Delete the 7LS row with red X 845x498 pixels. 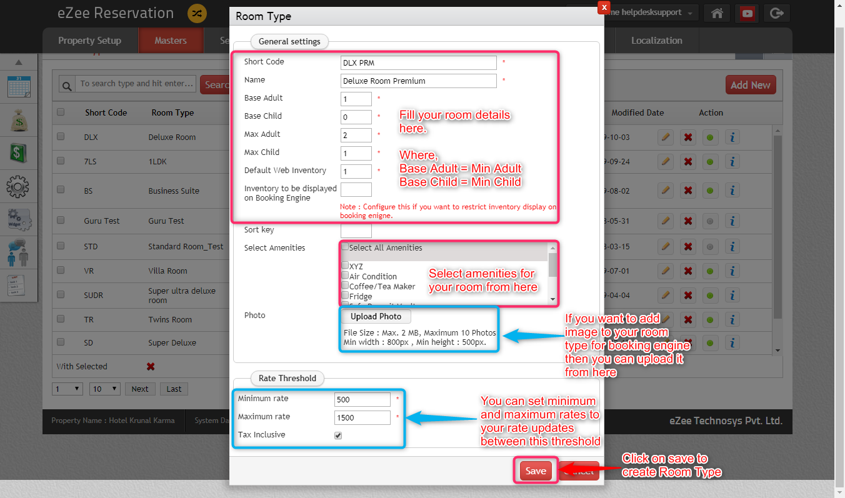(688, 161)
